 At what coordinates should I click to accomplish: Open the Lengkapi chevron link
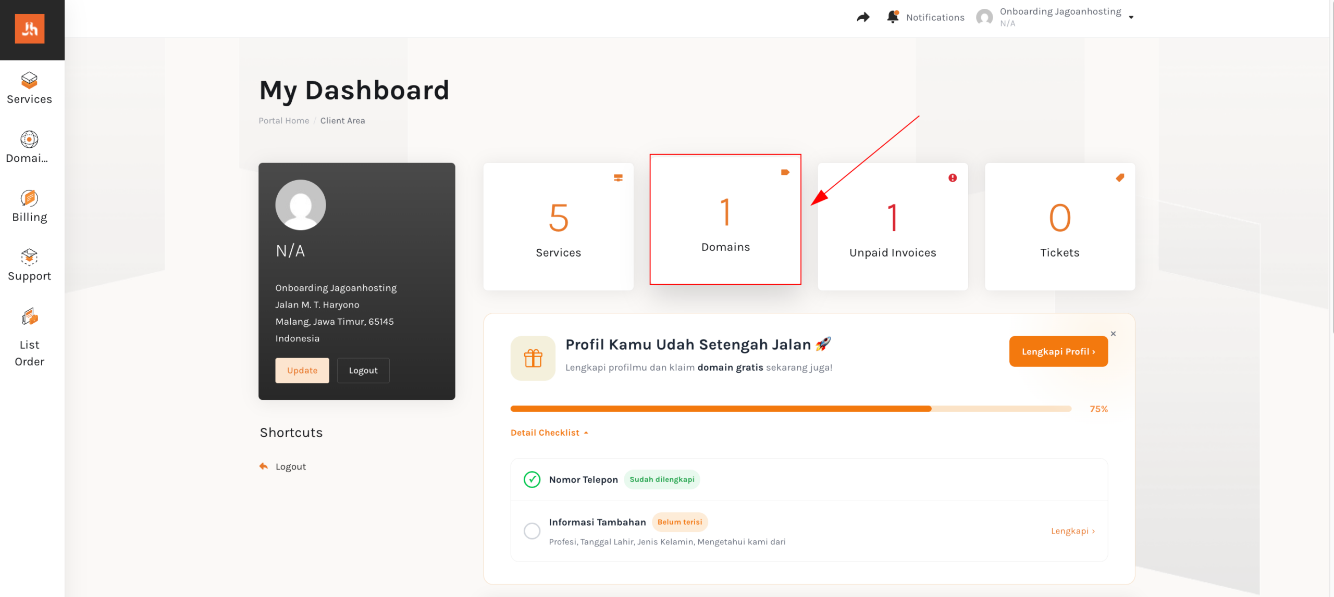point(1073,531)
